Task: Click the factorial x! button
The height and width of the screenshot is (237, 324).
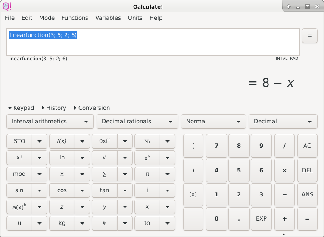Action: point(19,158)
